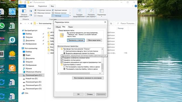Go back with the left arrow
This screenshot has height=102, width=182.
pyautogui.click(x=21, y=24)
